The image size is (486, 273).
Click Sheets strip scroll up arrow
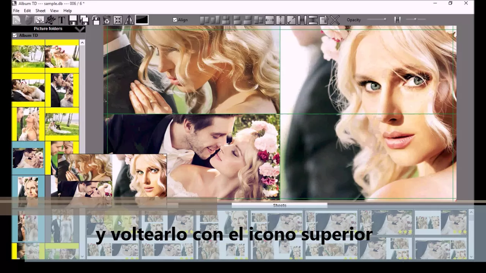471,212
